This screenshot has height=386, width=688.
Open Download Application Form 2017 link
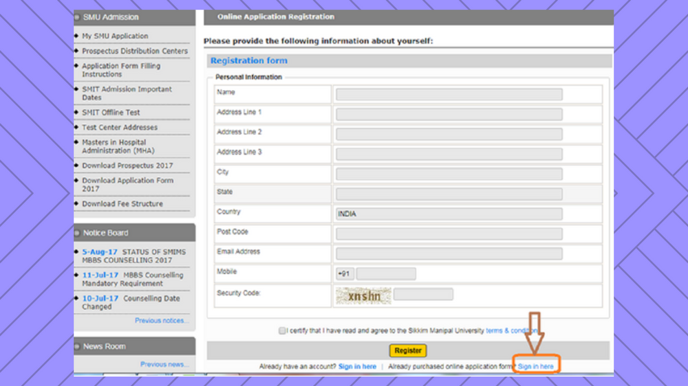tap(127, 185)
